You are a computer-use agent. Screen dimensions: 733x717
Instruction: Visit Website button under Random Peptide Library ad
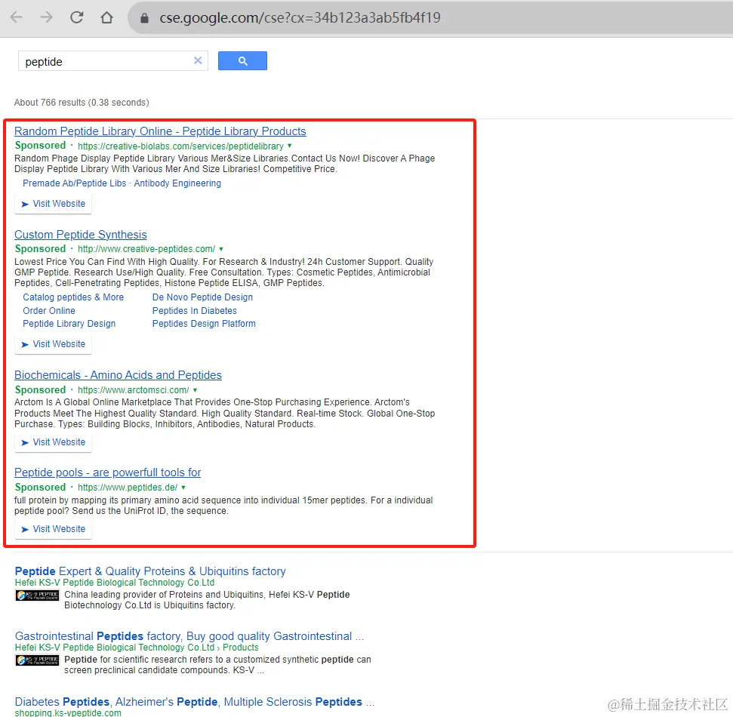pos(54,205)
